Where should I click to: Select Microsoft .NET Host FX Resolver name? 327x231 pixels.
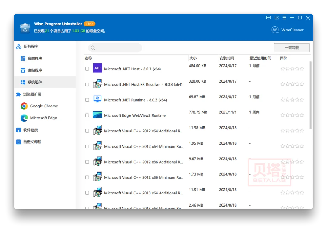143,85
